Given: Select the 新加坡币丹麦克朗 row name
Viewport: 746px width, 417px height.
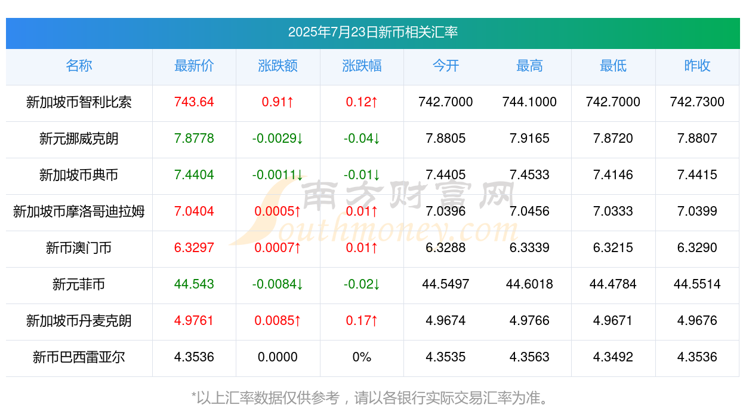Looking at the screenshot, I should click(x=79, y=321).
